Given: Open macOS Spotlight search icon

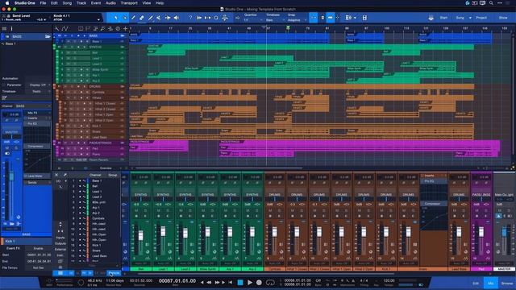Looking at the screenshot, I should click(491, 3).
